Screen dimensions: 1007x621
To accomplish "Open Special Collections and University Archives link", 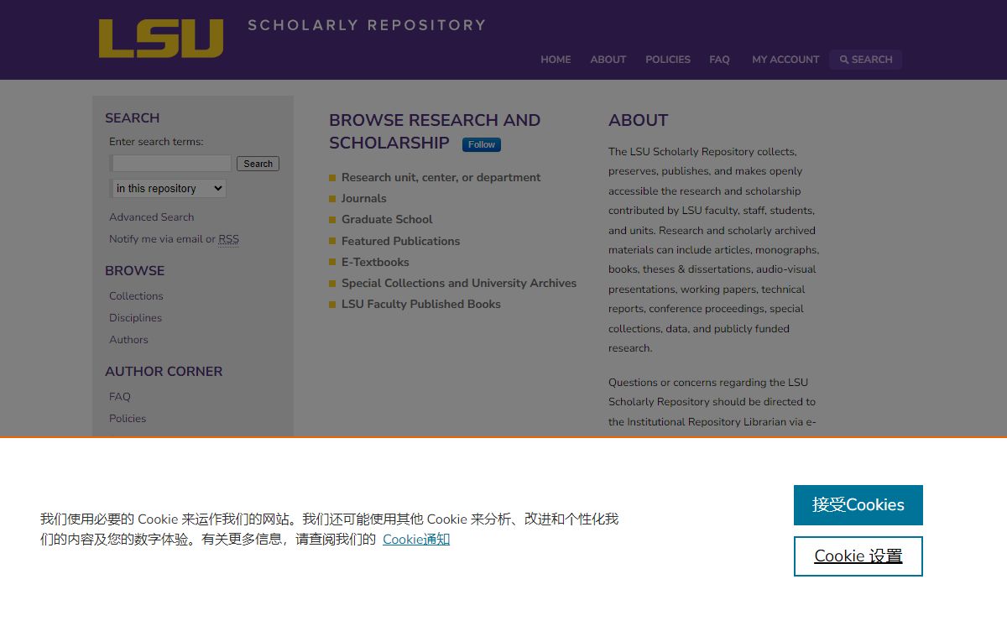I will point(459,283).
